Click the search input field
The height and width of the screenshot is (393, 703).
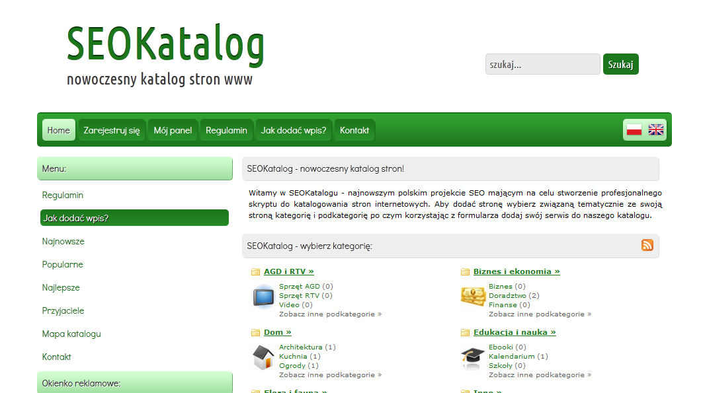(542, 64)
